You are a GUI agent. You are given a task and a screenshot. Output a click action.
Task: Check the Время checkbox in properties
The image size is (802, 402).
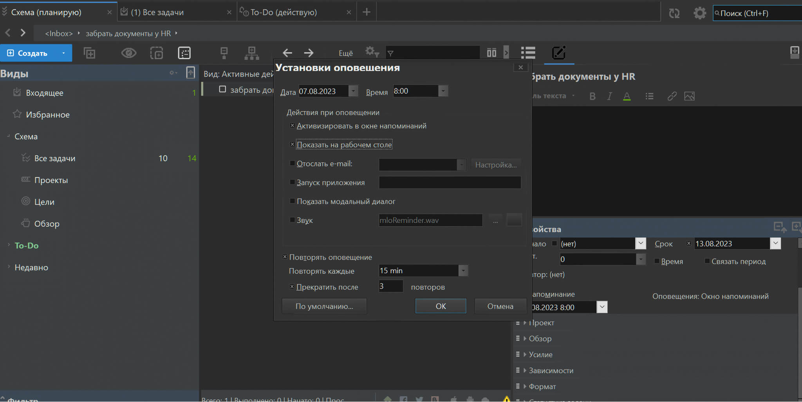tap(657, 261)
